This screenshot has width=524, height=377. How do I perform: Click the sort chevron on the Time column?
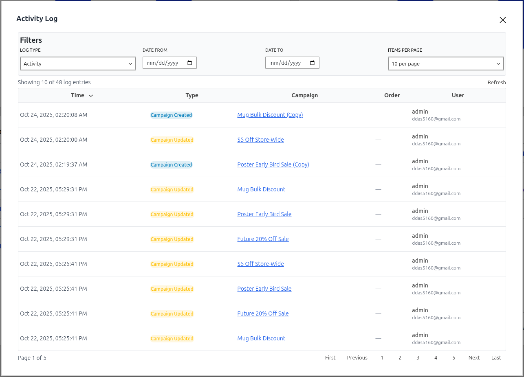[x=90, y=95]
